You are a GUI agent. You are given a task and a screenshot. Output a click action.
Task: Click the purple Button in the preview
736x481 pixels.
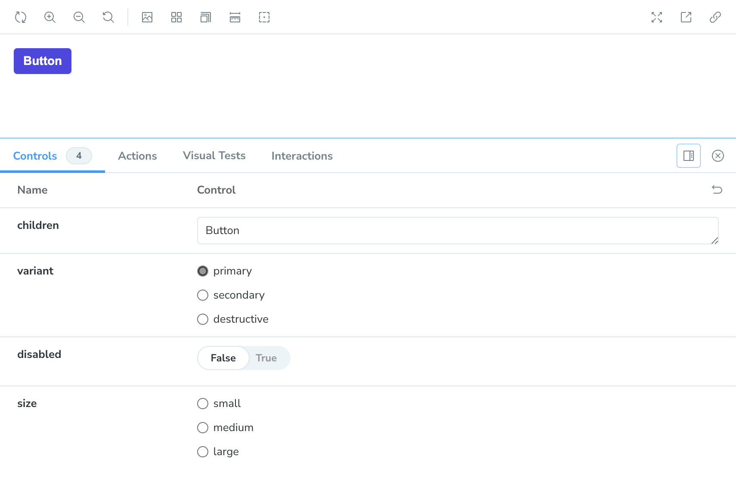(43, 61)
